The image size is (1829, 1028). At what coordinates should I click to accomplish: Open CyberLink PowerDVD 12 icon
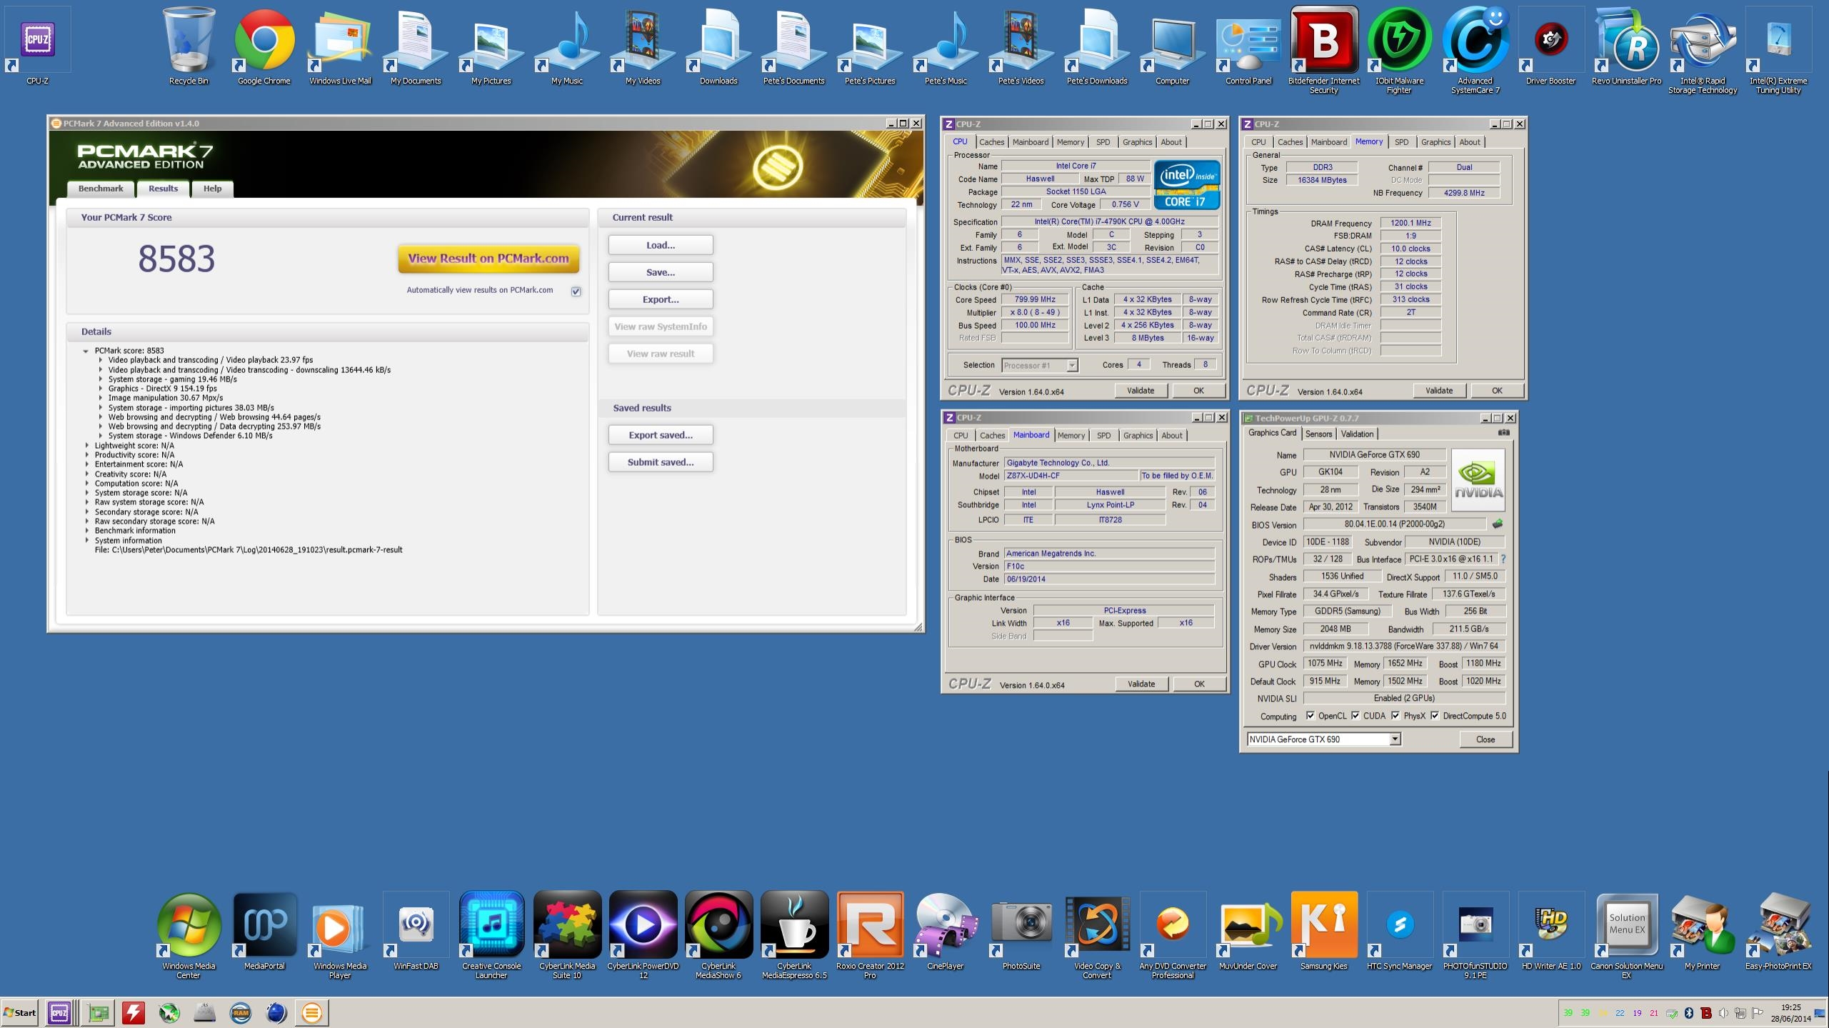click(x=643, y=935)
